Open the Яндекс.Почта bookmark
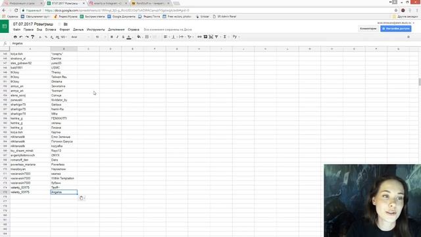Screen dimensions: 421x237 pos(149,16)
